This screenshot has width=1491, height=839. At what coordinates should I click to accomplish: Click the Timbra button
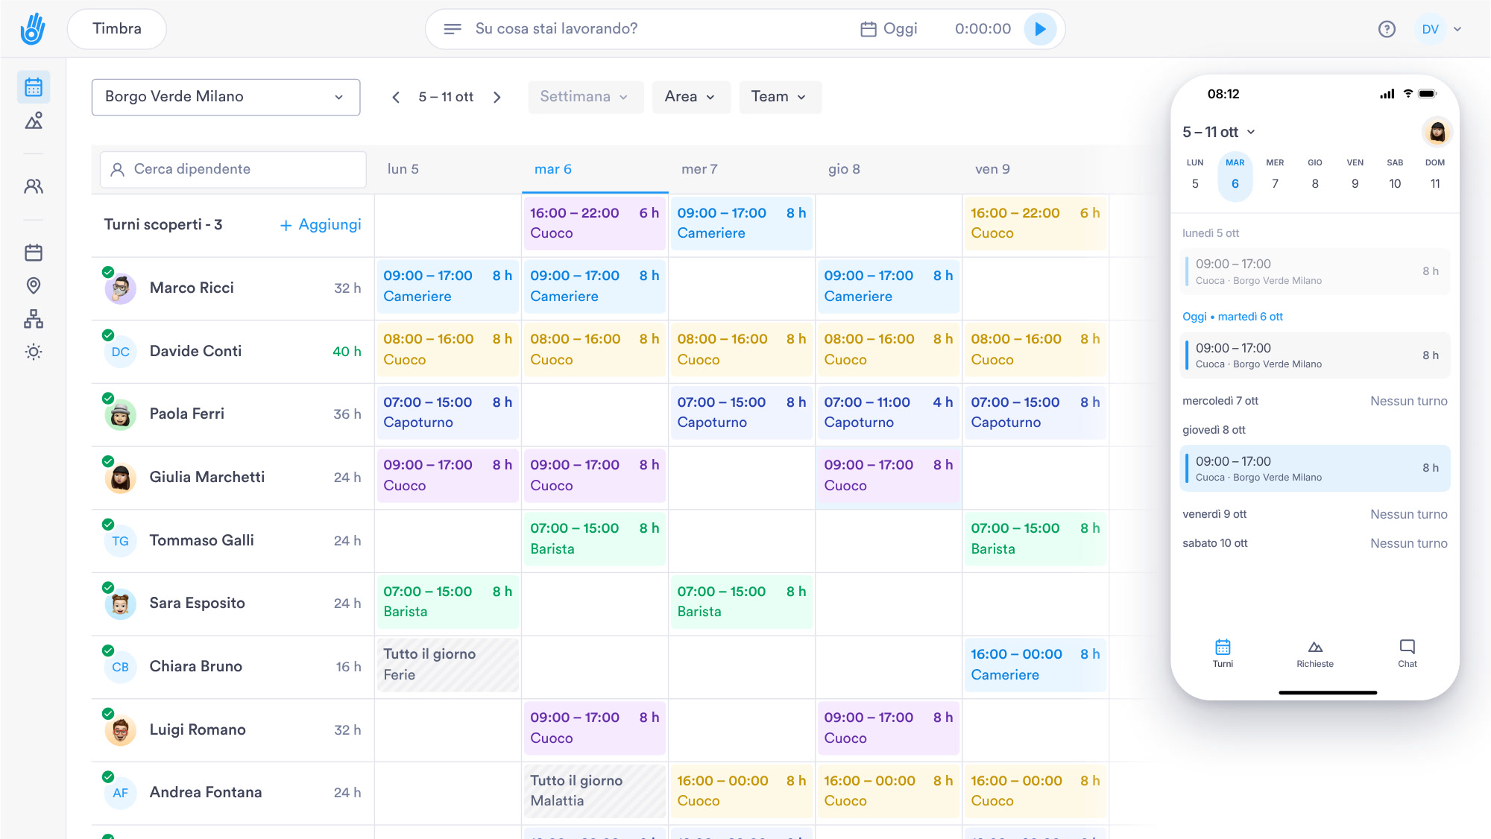117,29
